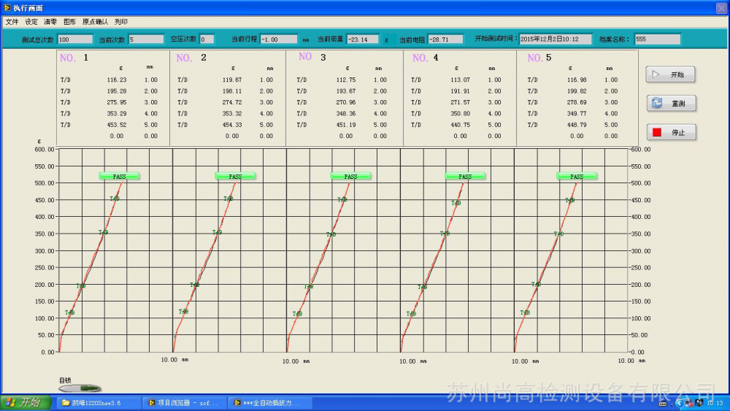The width and height of the screenshot is (730, 411).
Task: Stop the test with 停止 button
Action: click(x=670, y=132)
